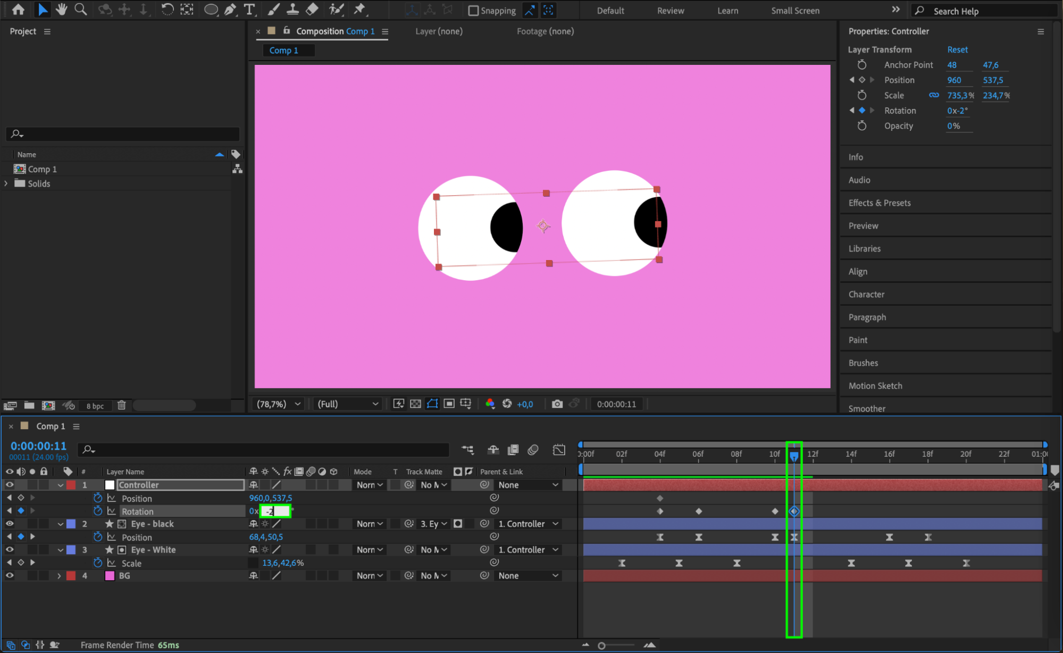Viewport: 1063px width, 653px height.
Task: Select the Hand tool
Action: [x=62, y=9]
